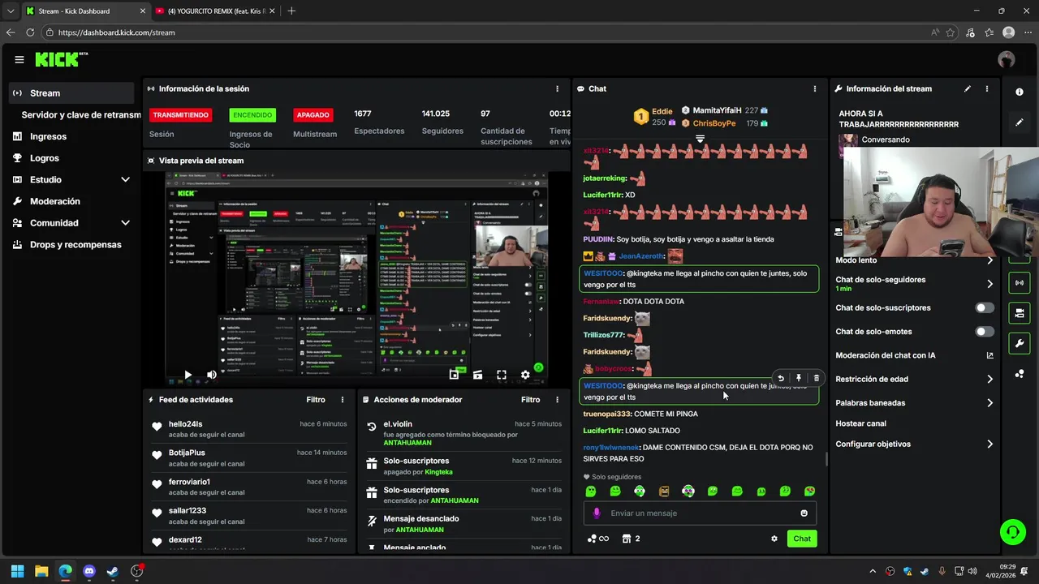Image resolution: width=1039 pixels, height=584 pixels.
Task: Click hello24ls in activity feed
Action: (185, 424)
